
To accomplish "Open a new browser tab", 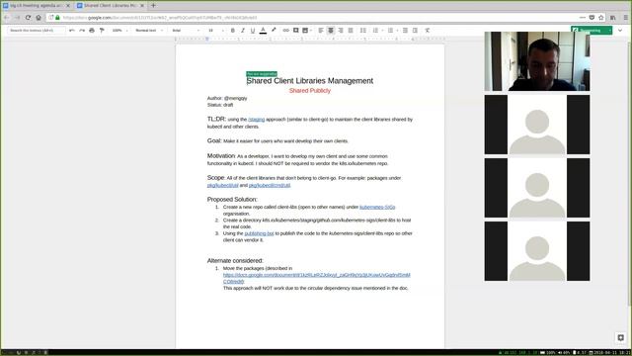I will 153,6.
